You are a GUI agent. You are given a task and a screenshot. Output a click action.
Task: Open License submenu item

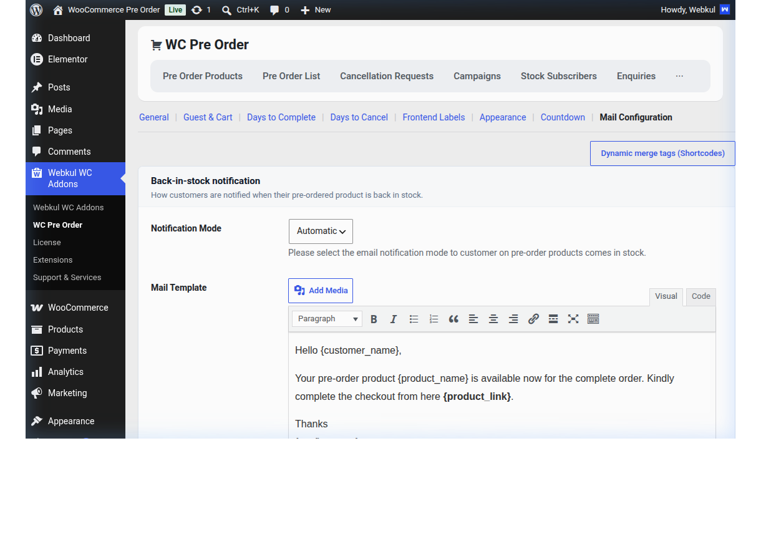point(47,243)
